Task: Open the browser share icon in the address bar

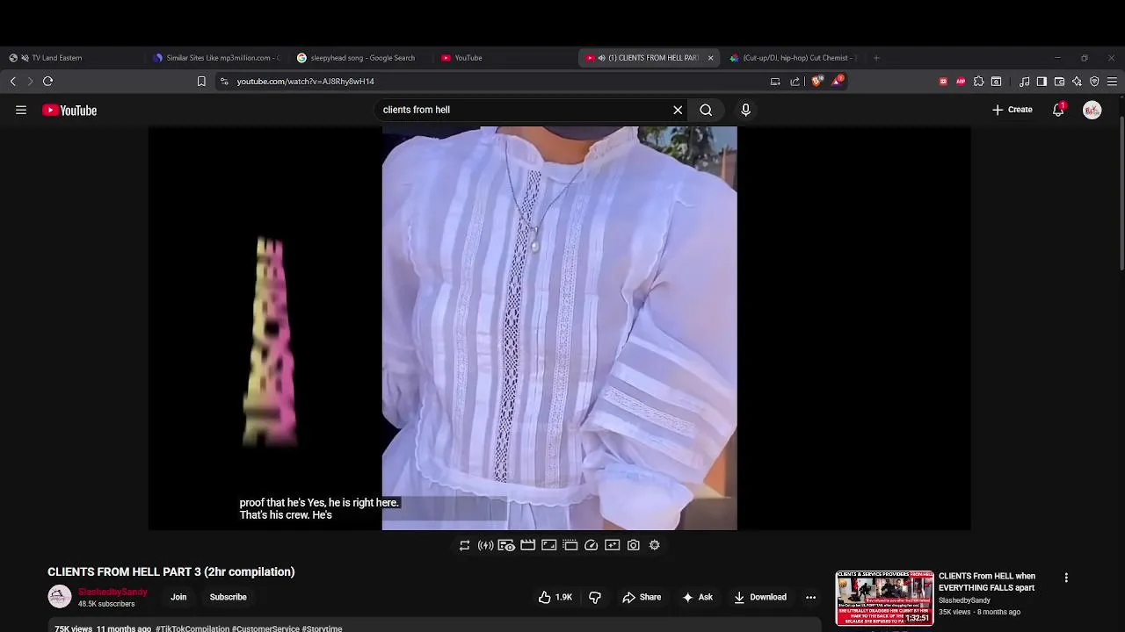Action: point(795,82)
